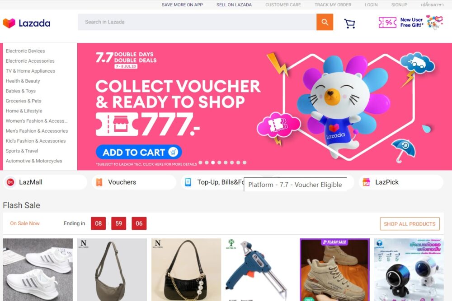Viewport: 452px width, 301px height.
Task: Expand Women's Fashion & Accessories category
Action: click(37, 121)
